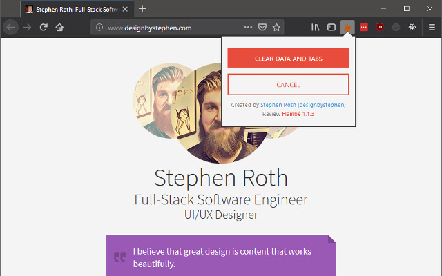Open the Library bookshelf icon
442x276 pixels.
316,28
